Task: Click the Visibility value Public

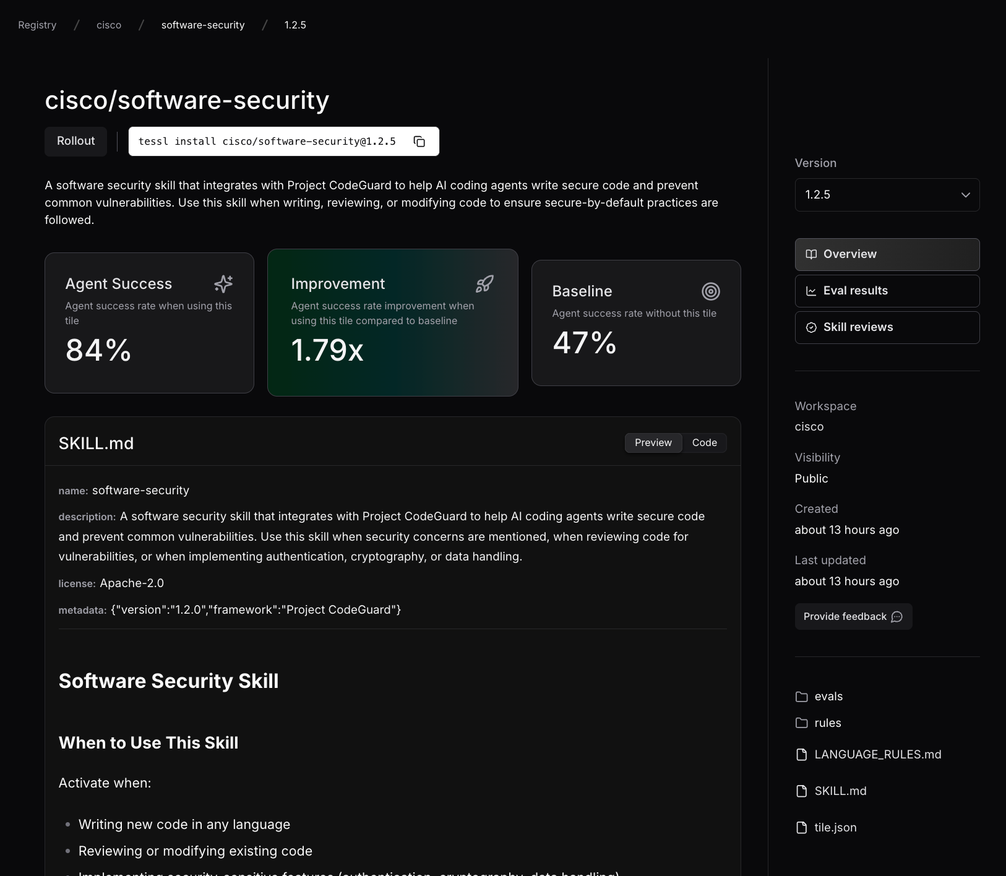Action: pos(812,479)
